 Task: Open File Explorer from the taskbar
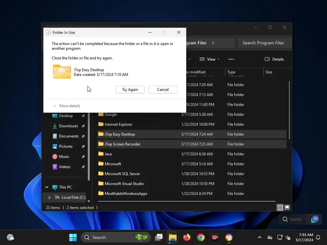coord(173,237)
